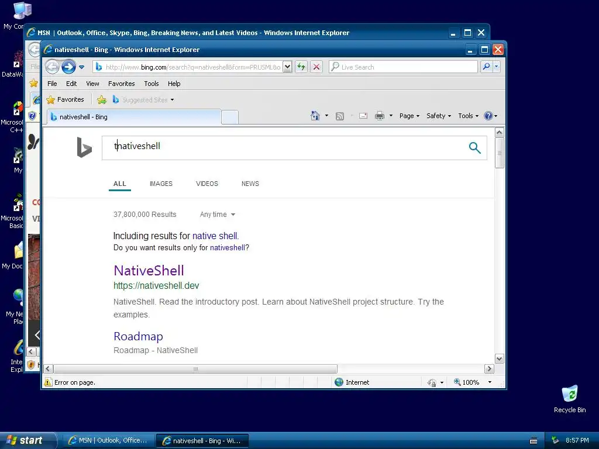
Task: Open the Help menu
Action: point(174,84)
